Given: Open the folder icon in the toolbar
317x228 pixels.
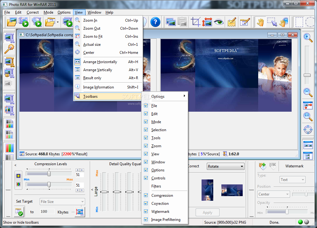Looking at the screenshot, I should click(12, 22).
